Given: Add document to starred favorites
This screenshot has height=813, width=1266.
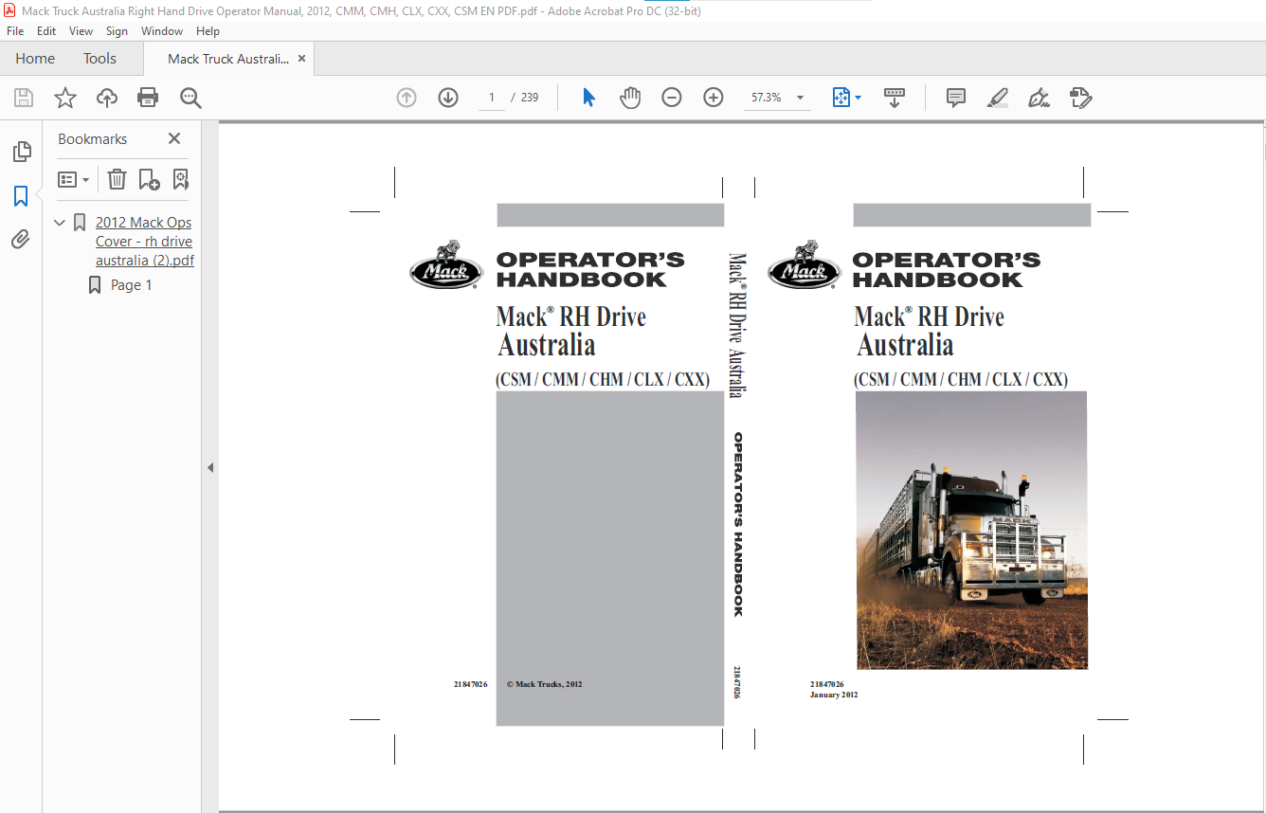Looking at the screenshot, I should pos(65,98).
